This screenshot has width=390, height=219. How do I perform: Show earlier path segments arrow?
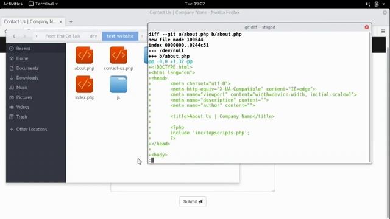coord(37,36)
